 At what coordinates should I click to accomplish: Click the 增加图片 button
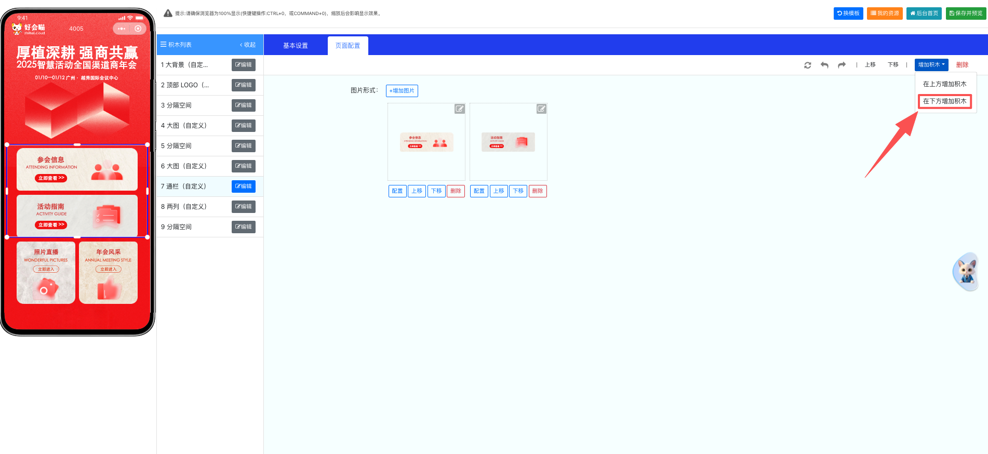pyautogui.click(x=402, y=91)
